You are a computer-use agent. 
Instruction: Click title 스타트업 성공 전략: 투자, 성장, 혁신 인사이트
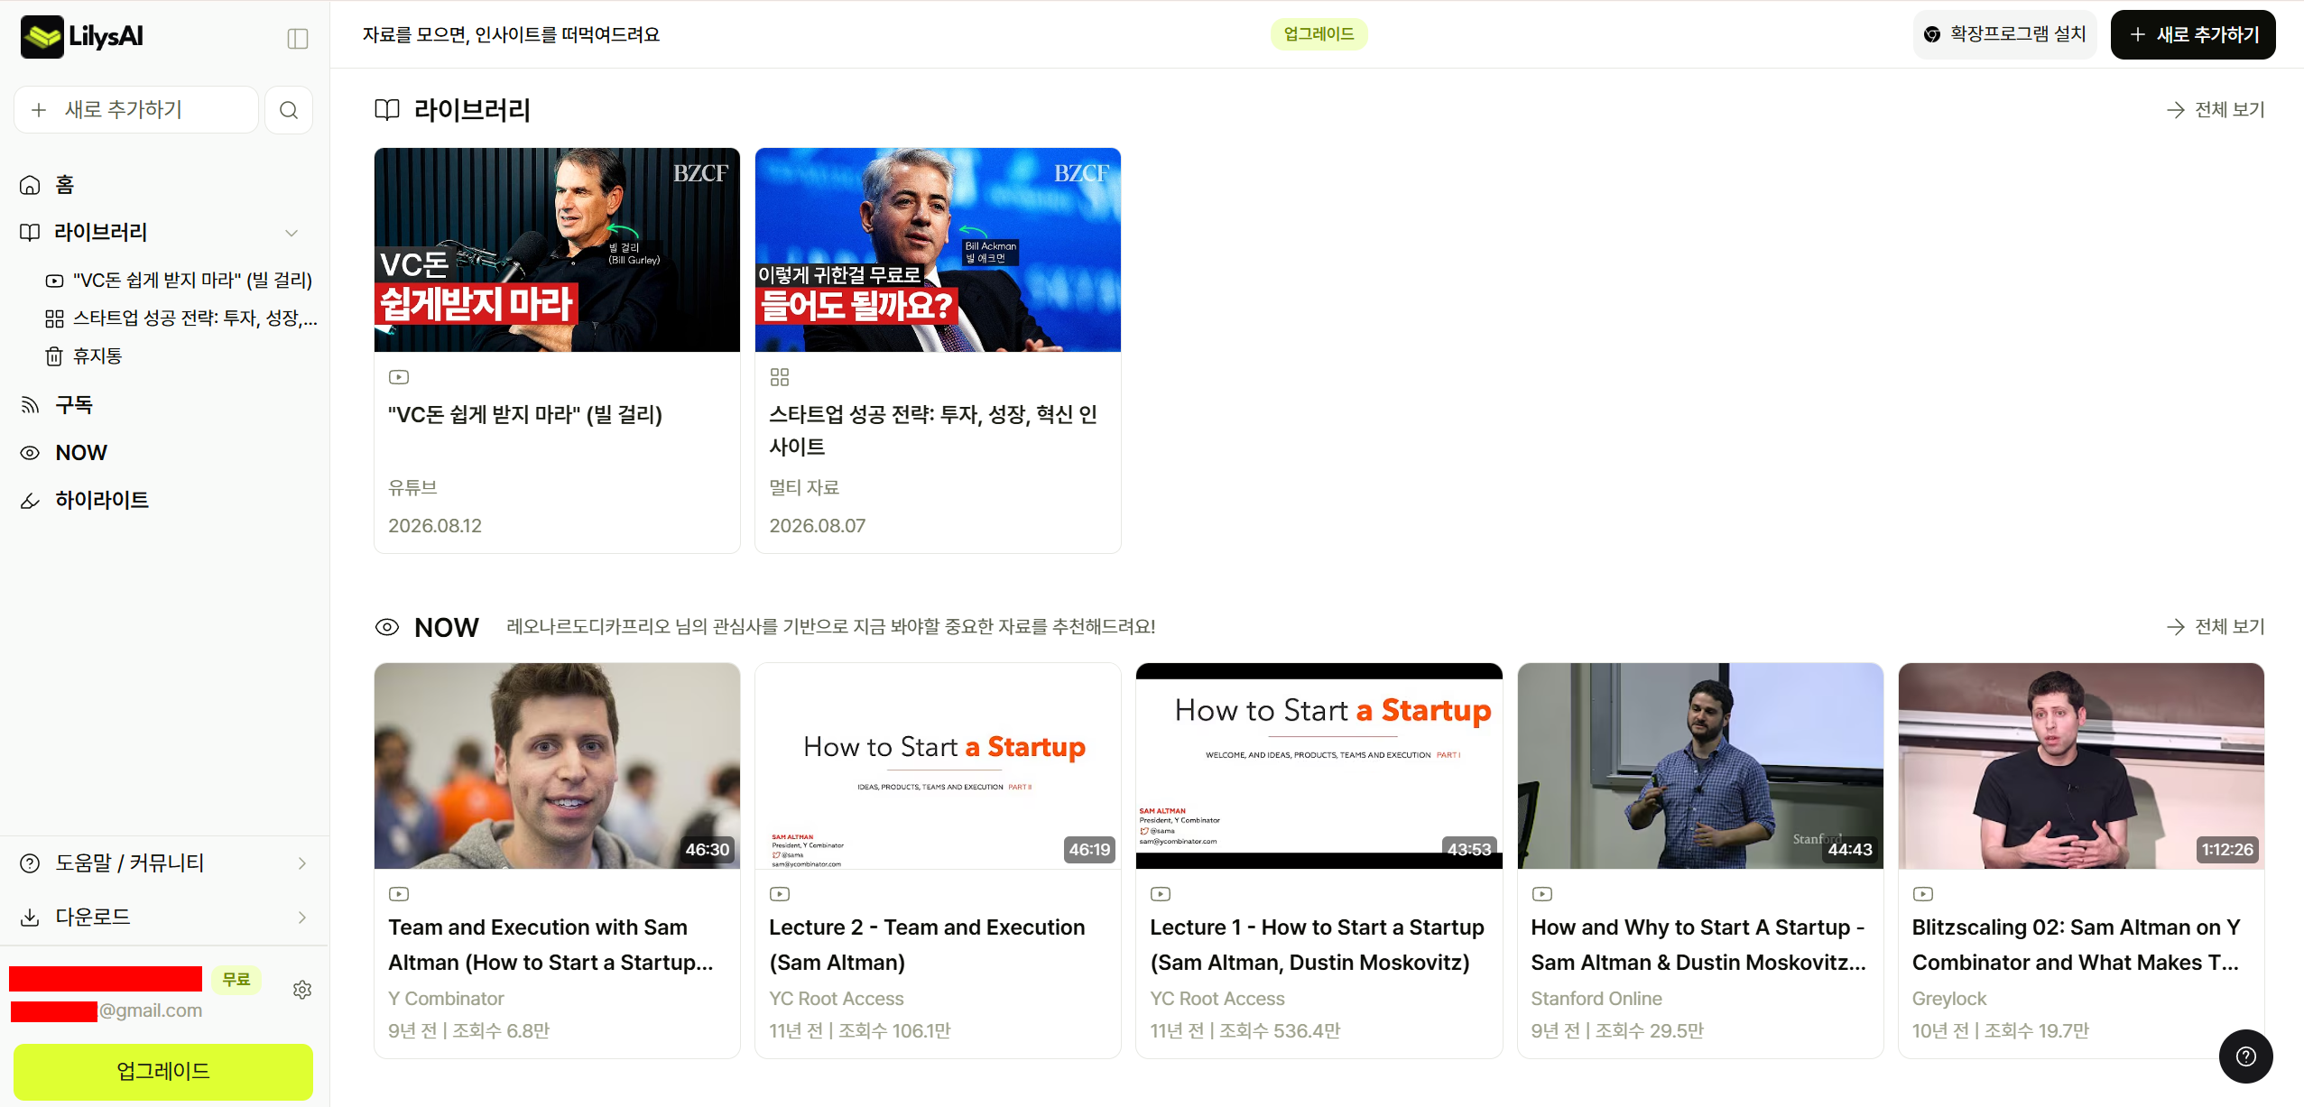click(x=933, y=430)
